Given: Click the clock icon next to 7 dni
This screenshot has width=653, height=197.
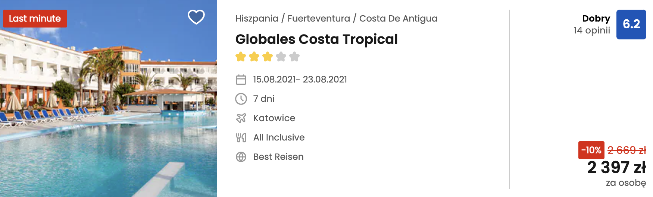Looking at the screenshot, I should coord(241,99).
